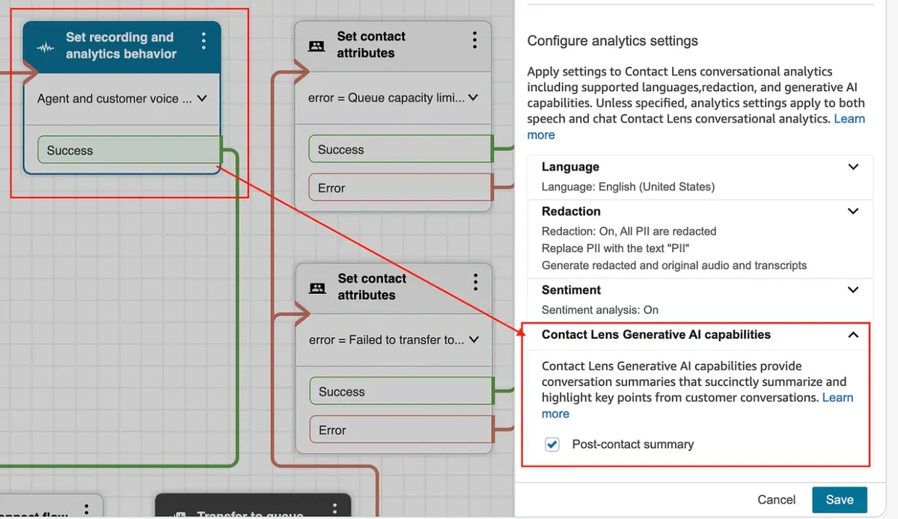The width and height of the screenshot is (898, 519).
Task: Open three-dot menu on Failed to transfer block
Action: (x=475, y=282)
